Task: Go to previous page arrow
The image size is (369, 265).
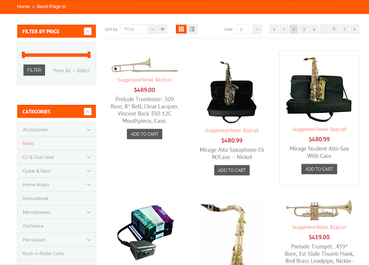Action: (274, 29)
